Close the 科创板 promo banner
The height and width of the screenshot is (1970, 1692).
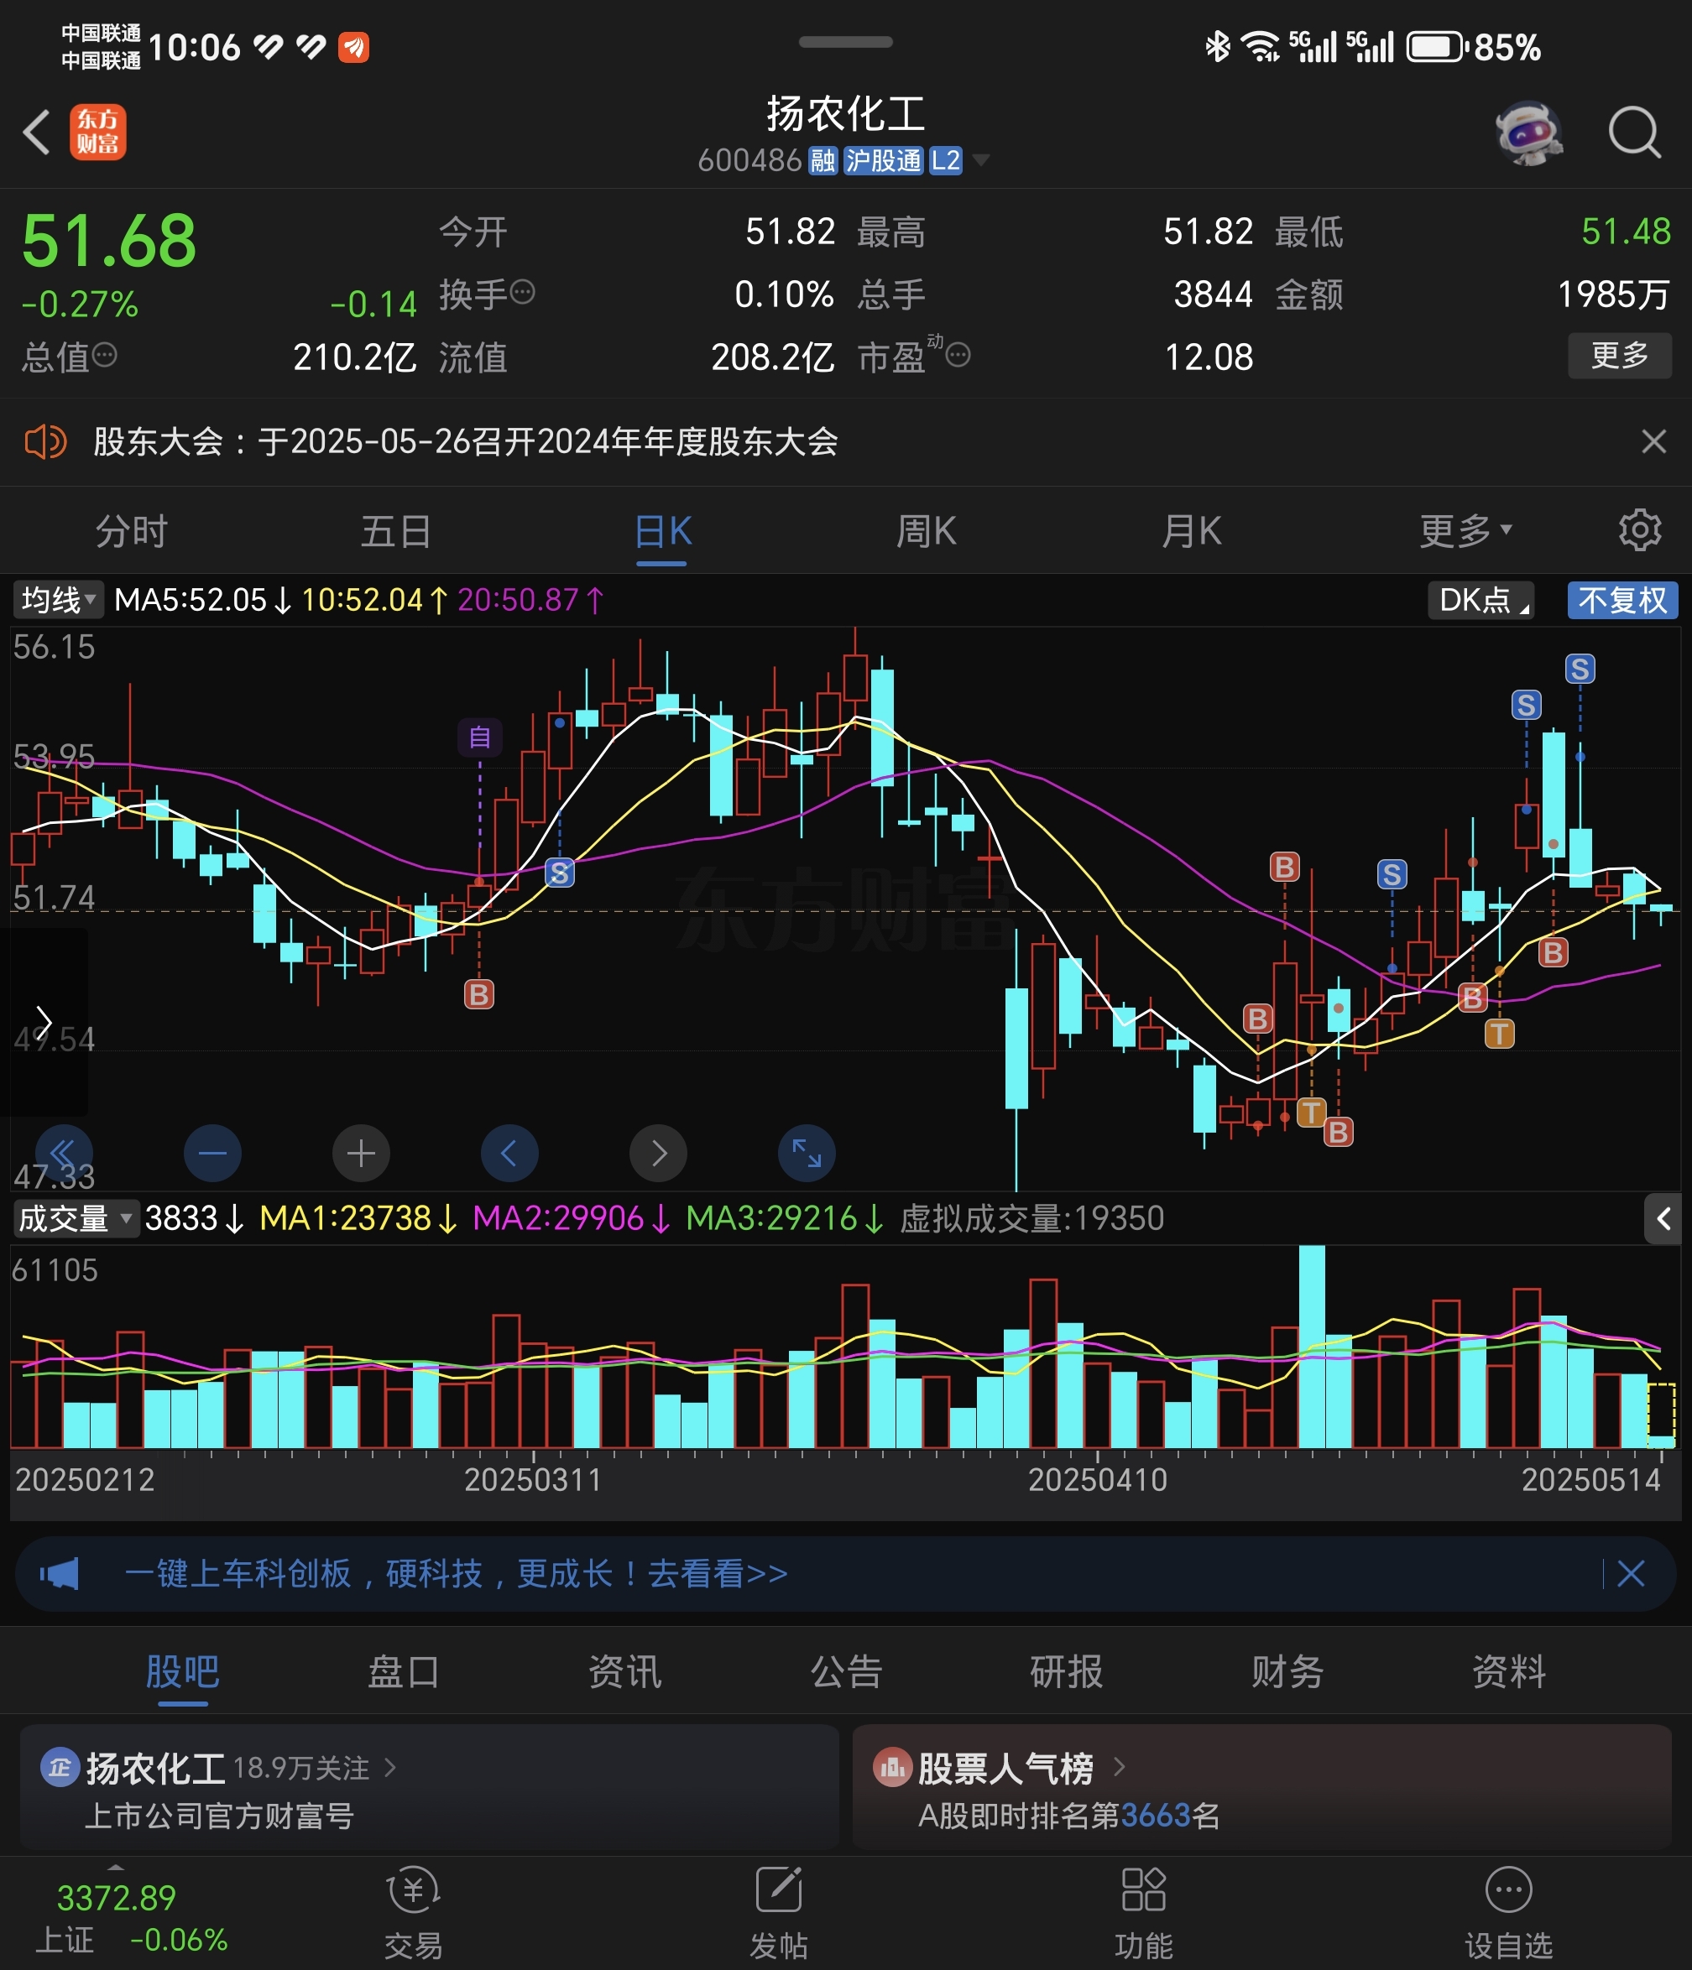(x=1631, y=1573)
